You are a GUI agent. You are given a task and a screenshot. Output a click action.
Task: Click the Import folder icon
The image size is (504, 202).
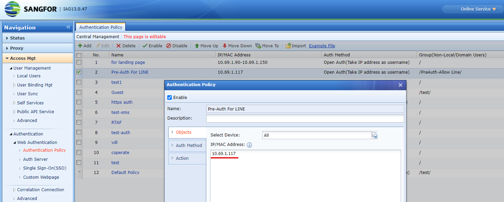pyautogui.click(x=288, y=46)
